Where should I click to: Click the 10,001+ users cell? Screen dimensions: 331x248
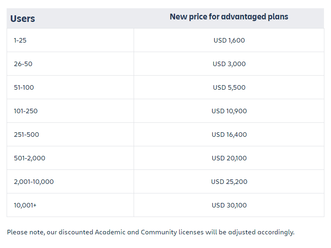click(x=25, y=205)
